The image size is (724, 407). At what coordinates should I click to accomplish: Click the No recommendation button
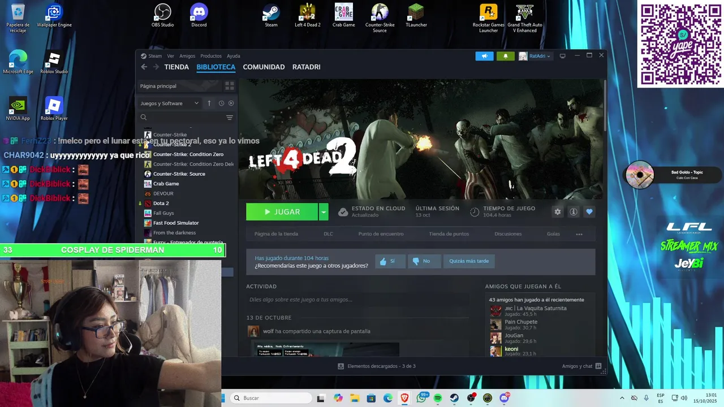(x=424, y=261)
